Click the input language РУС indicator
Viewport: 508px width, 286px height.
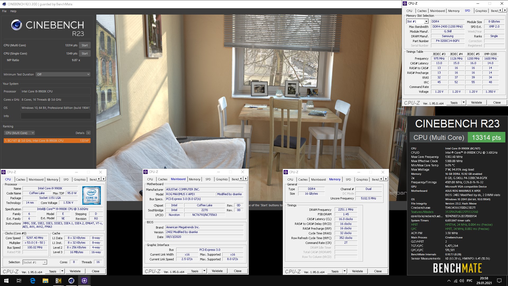tap(470, 281)
